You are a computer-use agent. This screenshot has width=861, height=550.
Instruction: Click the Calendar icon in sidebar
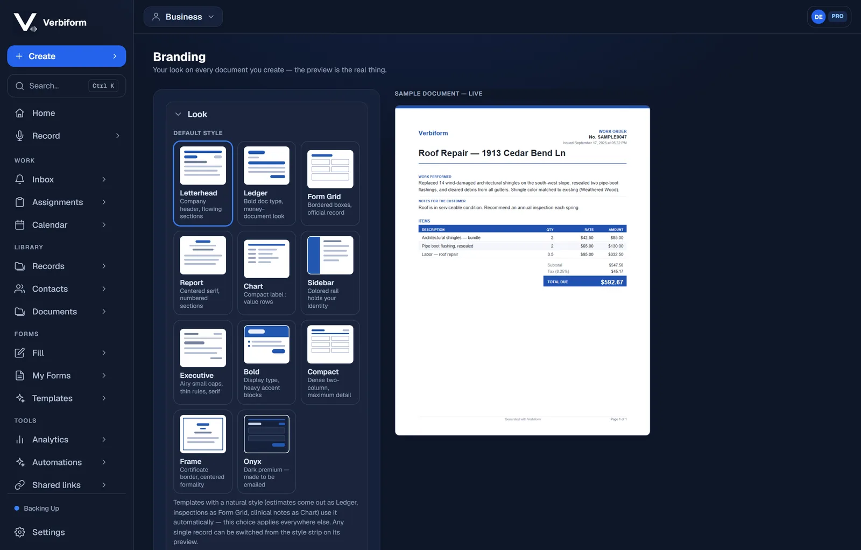click(20, 224)
